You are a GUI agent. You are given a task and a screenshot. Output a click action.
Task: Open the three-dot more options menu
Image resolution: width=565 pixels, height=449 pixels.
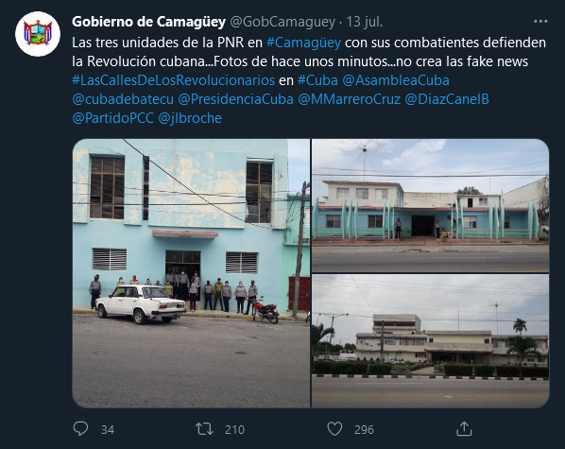tap(540, 22)
